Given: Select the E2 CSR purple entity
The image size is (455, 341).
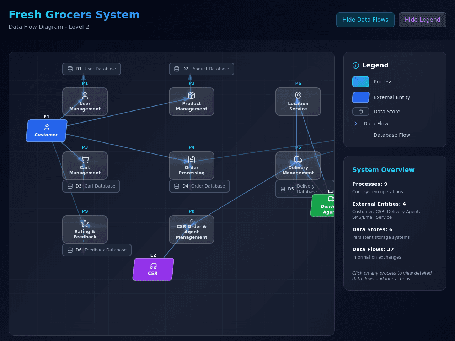Looking at the screenshot, I should click(153, 269).
